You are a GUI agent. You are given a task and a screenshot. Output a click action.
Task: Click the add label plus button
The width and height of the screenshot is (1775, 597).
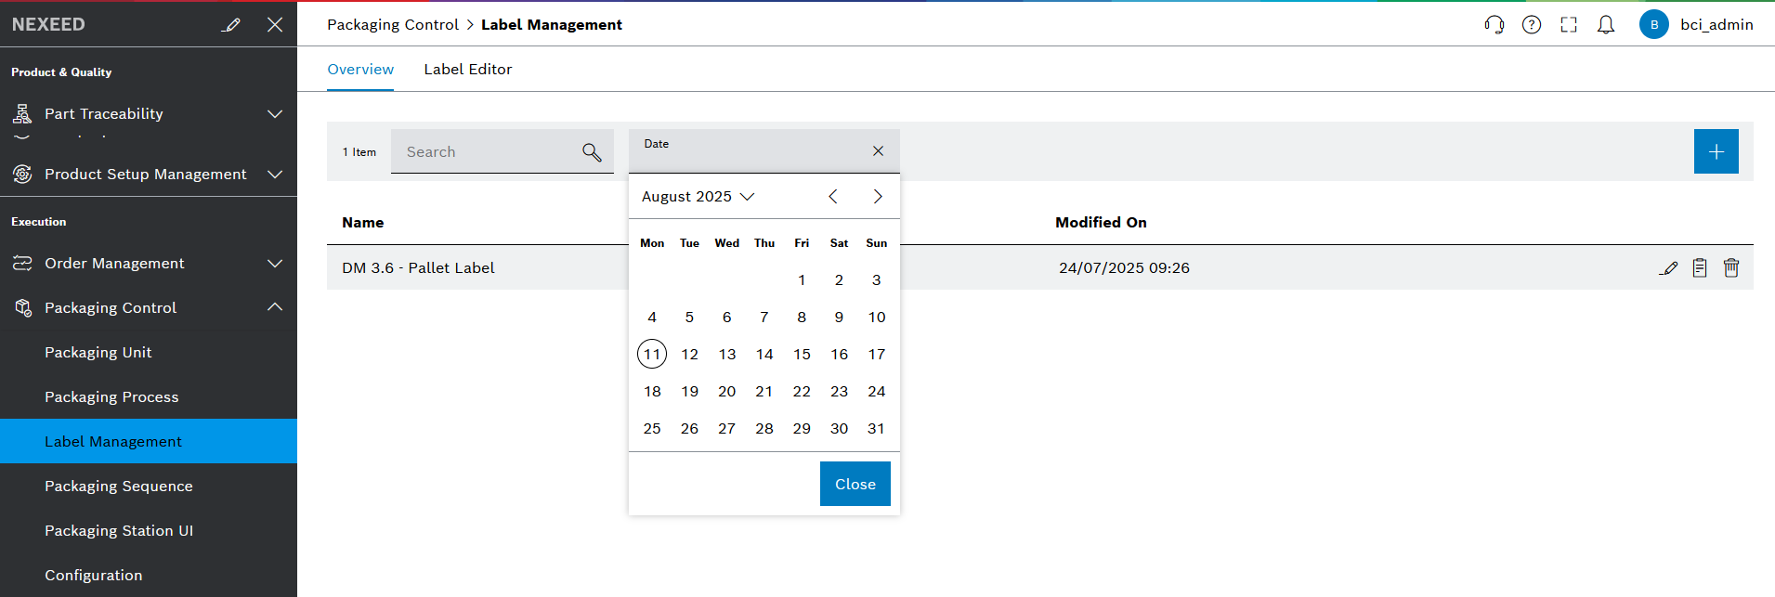pyautogui.click(x=1716, y=150)
